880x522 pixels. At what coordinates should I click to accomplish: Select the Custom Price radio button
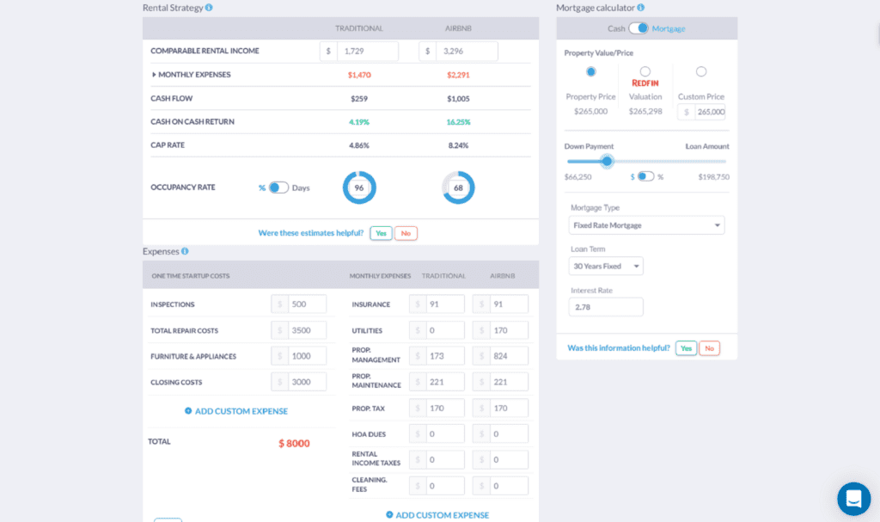700,72
